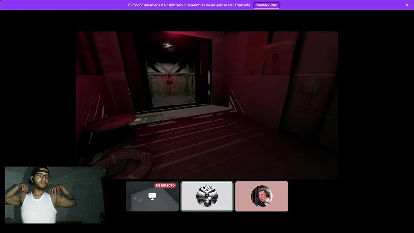Screen dimensions: 414x233
Task: Click the Deshabilitar button in the banner
Action: point(266,5)
